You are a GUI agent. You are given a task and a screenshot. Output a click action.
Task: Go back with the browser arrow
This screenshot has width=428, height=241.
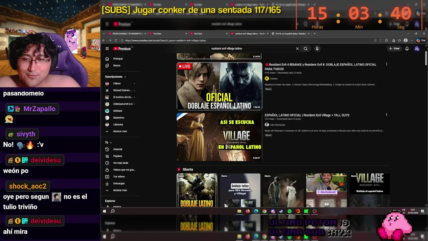104,41
